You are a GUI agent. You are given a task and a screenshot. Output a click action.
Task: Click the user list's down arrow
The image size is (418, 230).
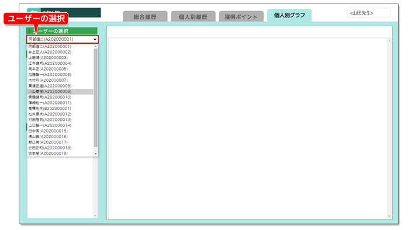(96, 154)
